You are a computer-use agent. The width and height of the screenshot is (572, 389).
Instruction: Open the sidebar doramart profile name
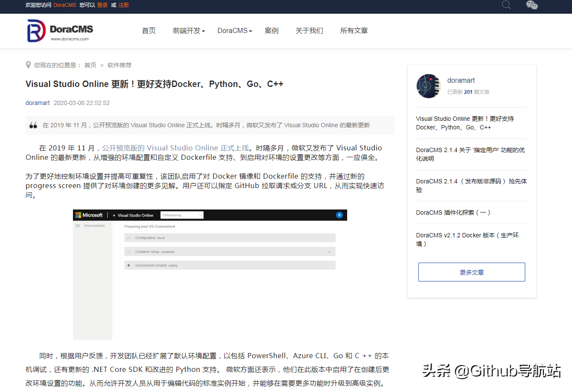461,81
